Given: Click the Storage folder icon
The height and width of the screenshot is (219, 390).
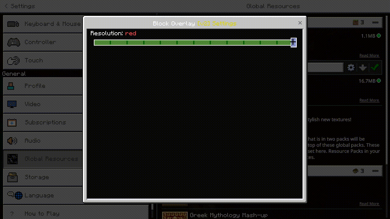Looking at the screenshot, I should click(x=12, y=177).
